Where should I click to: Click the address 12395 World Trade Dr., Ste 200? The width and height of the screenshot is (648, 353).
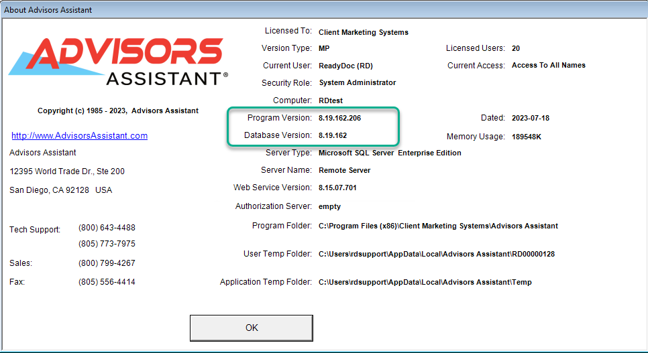[x=67, y=171]
